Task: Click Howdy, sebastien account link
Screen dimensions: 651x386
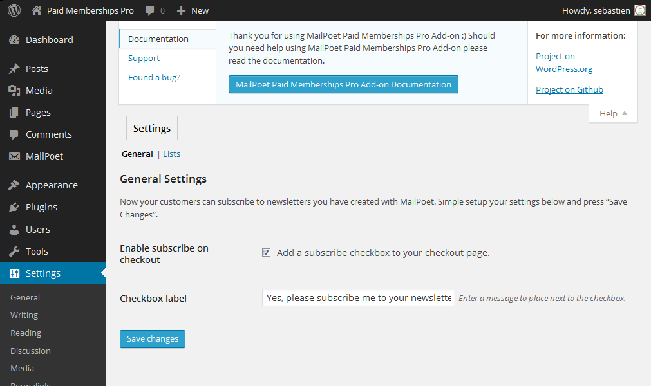Action: coord(596,10)
